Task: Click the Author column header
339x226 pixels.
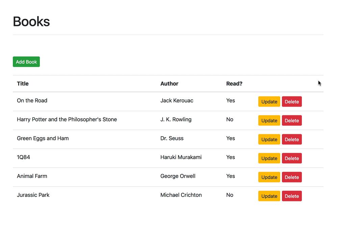Action: click(x=169, y=84)
